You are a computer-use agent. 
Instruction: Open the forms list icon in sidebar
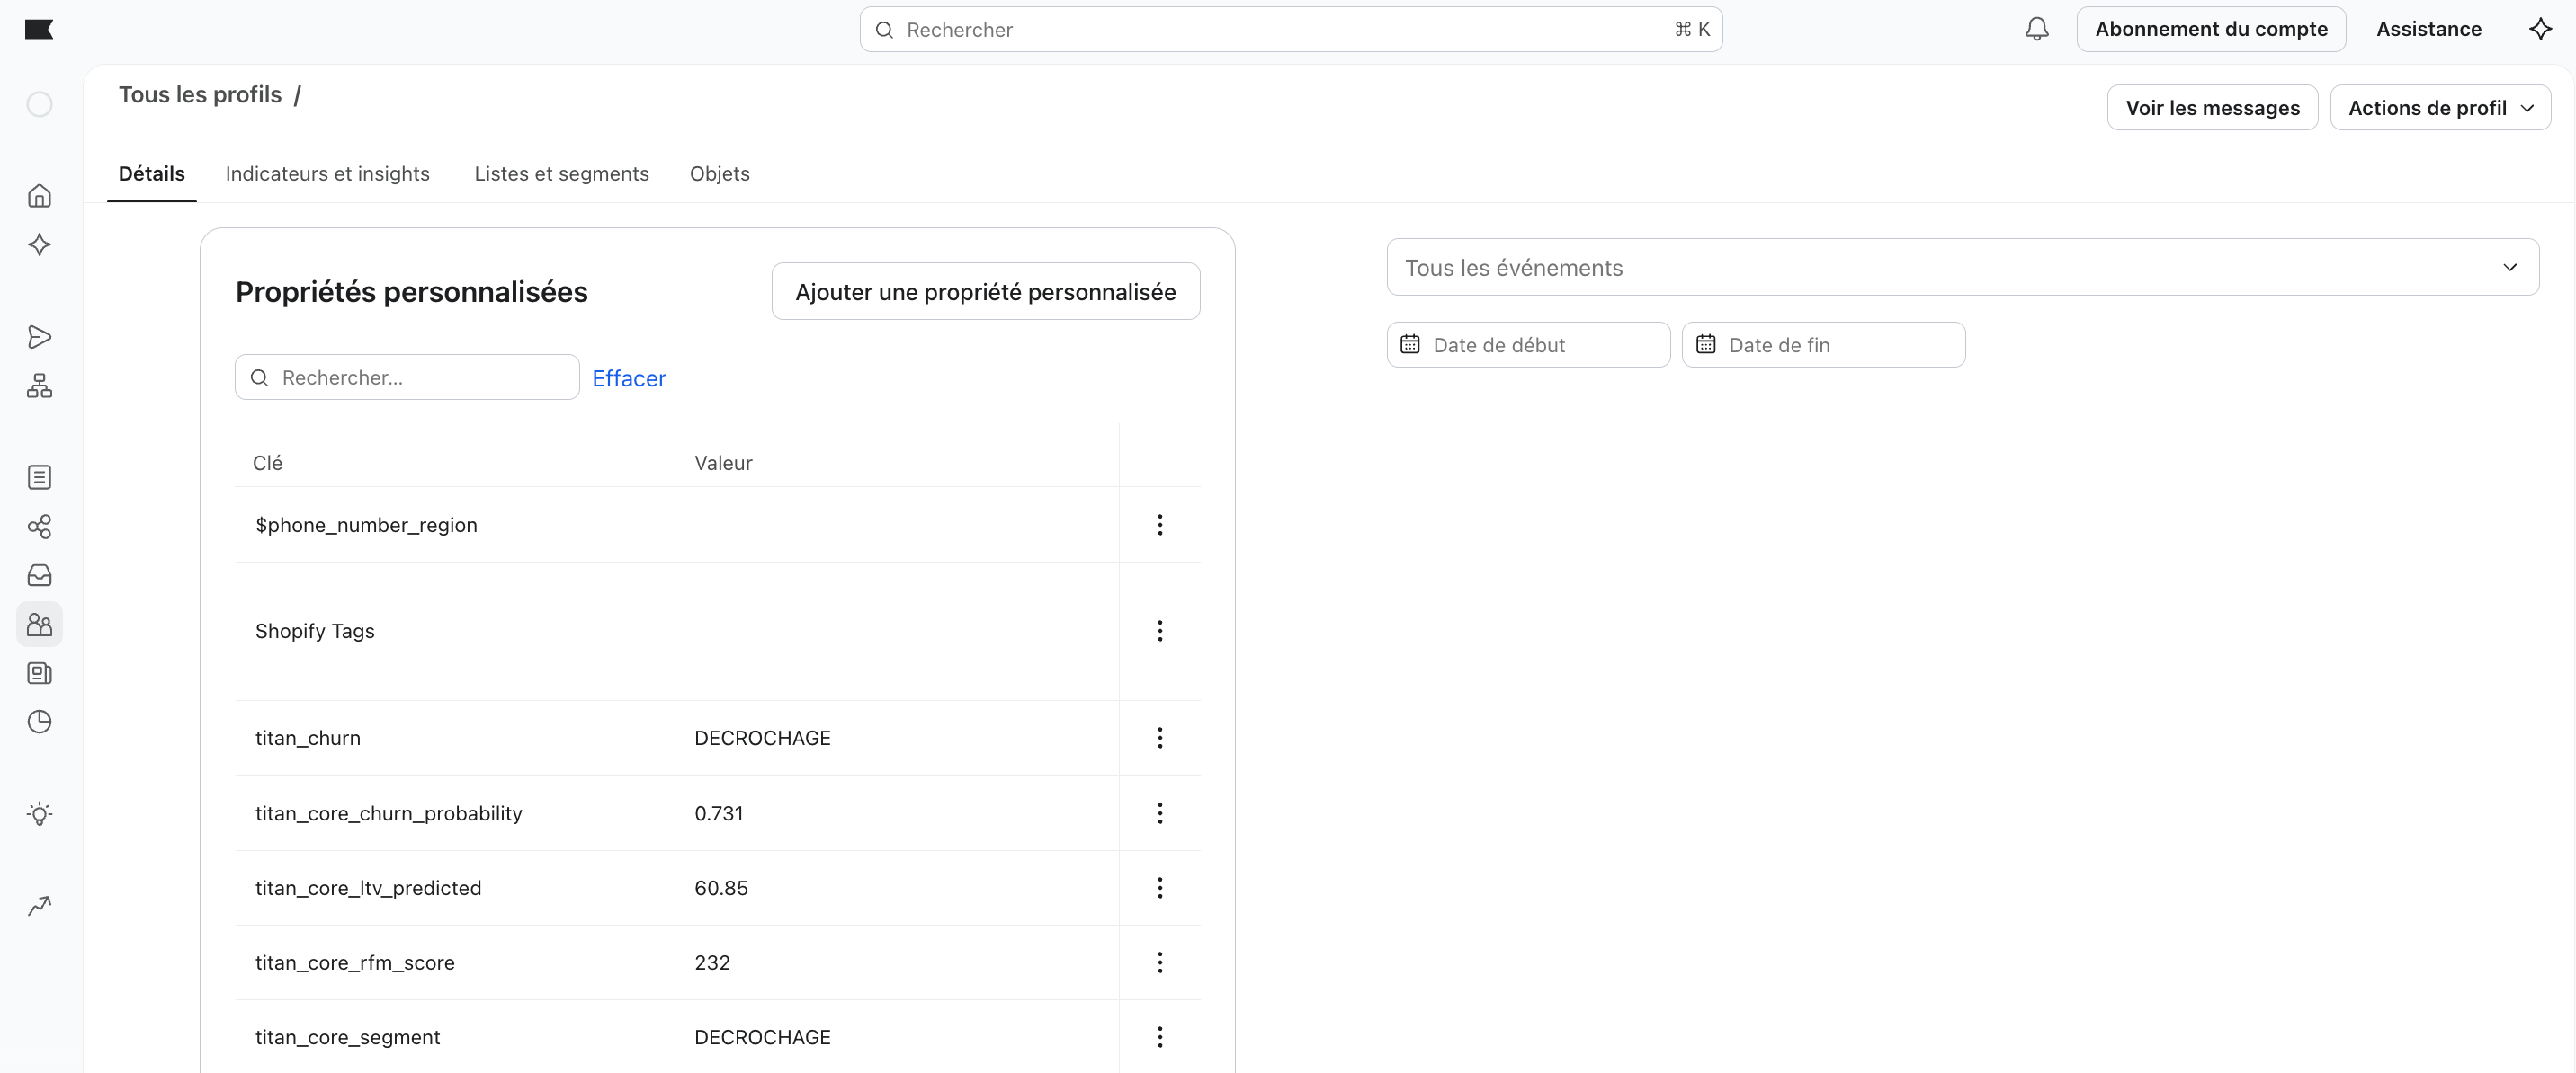click(39, 477)
